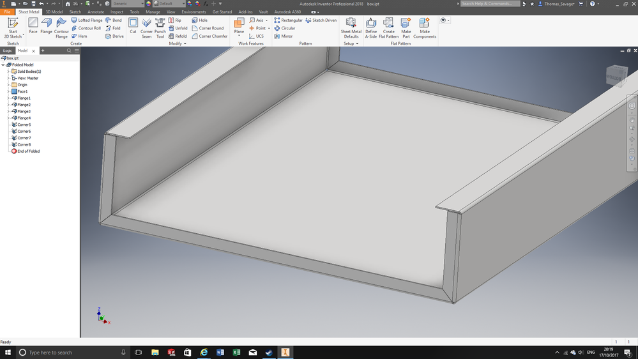Screen dimensions: 638x359
Task: Select Define A-Side
Action: [371, 28]
